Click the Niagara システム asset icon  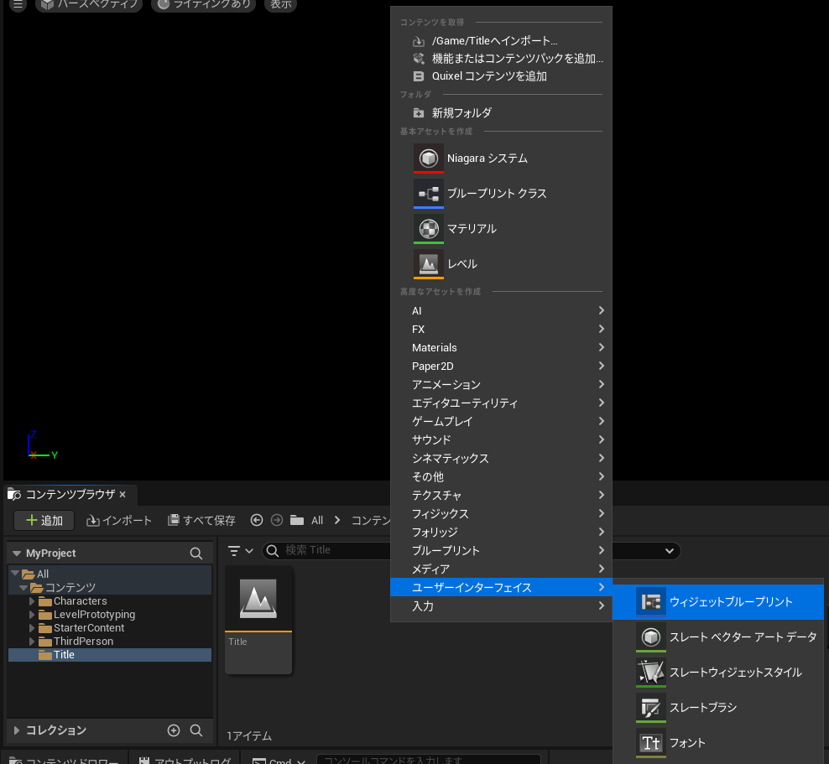click(x=428, y=158)
